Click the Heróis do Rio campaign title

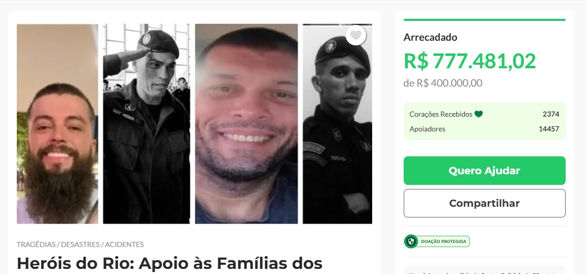click(170, 264)
